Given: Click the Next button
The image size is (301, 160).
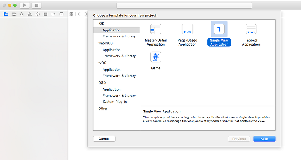Looking at the screenshot, I should (265, 139).
